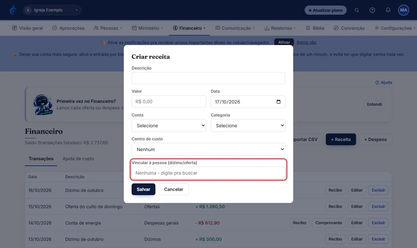This screenshot has height=248, width=417.
Task: Focus the Vincular à pessoa search field
Action: [208, 173]
